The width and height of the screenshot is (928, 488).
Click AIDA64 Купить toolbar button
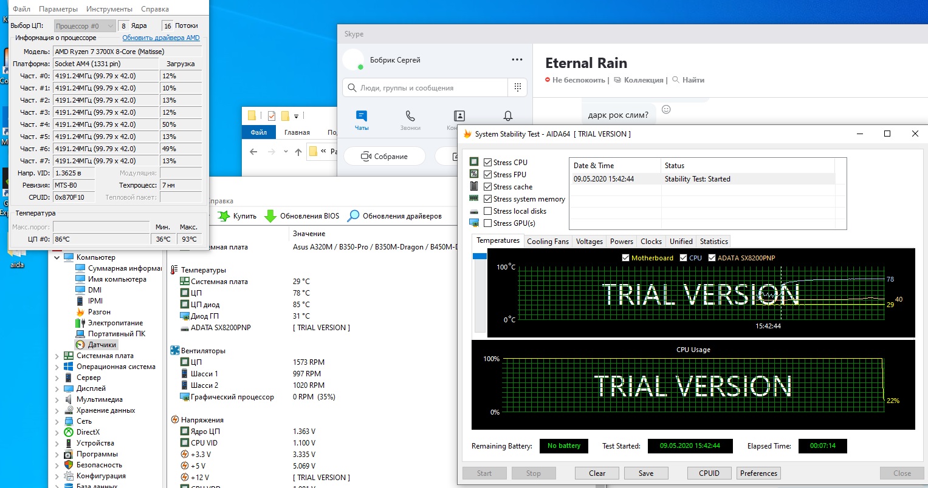pyautogui.click(x=238, y=216)
